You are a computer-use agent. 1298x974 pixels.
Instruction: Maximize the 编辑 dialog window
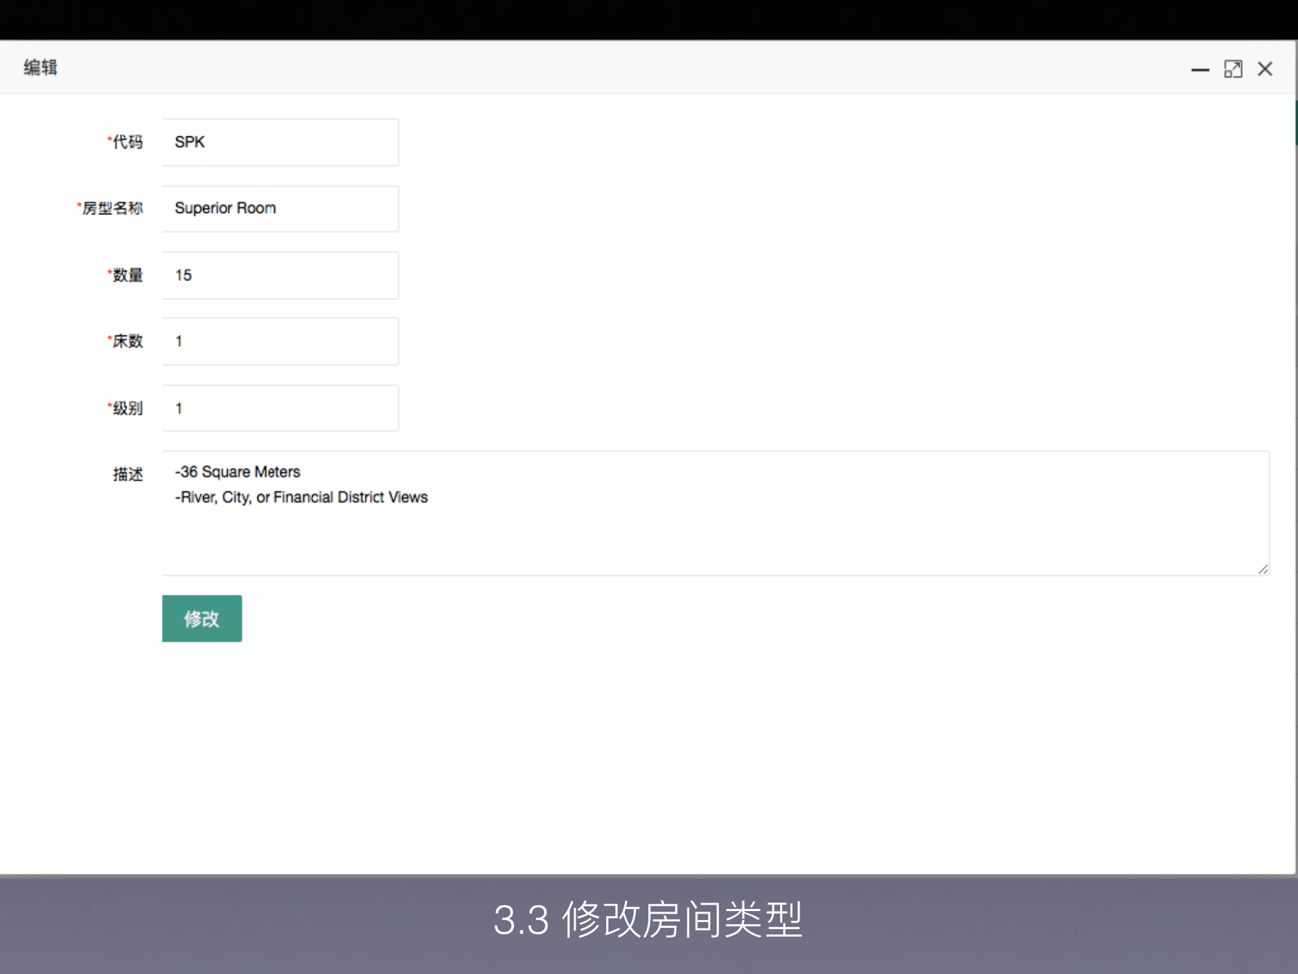click(x=1233, y=69)
